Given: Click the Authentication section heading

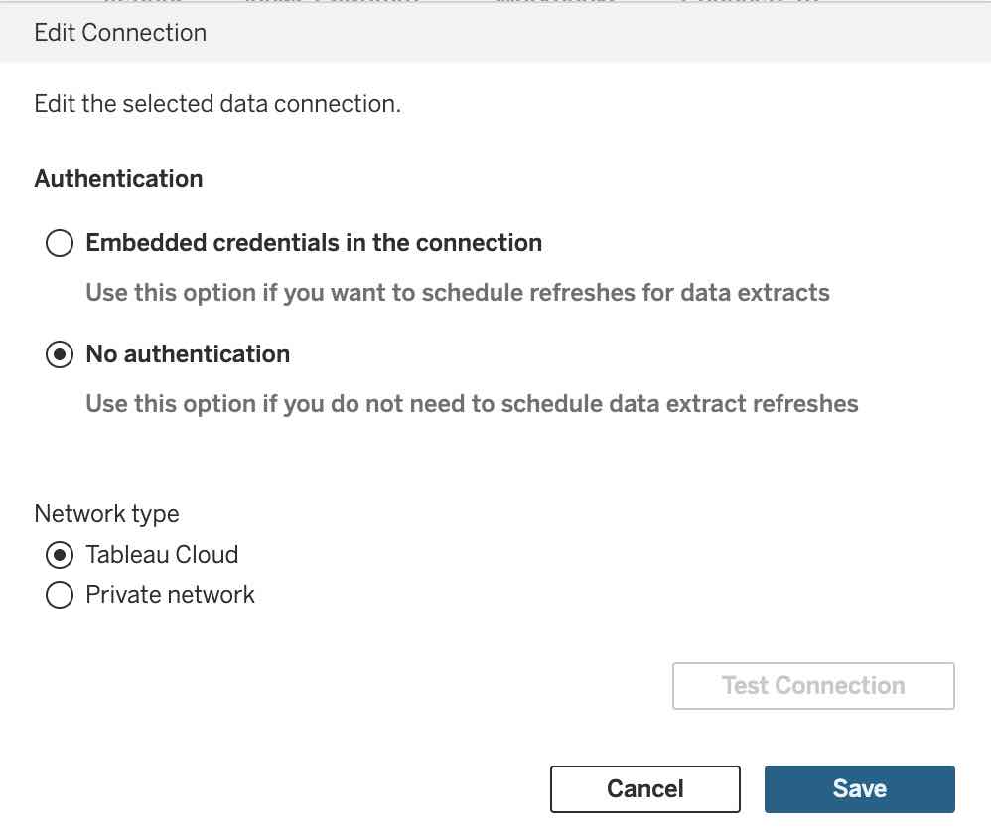Looking at the screenshot, I should point(119,178).
